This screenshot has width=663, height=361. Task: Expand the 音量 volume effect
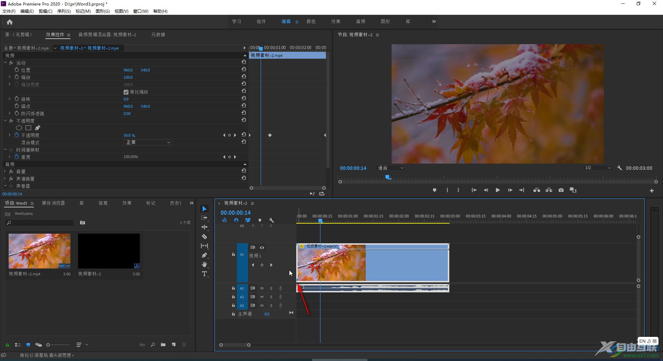tap(5, 171)
